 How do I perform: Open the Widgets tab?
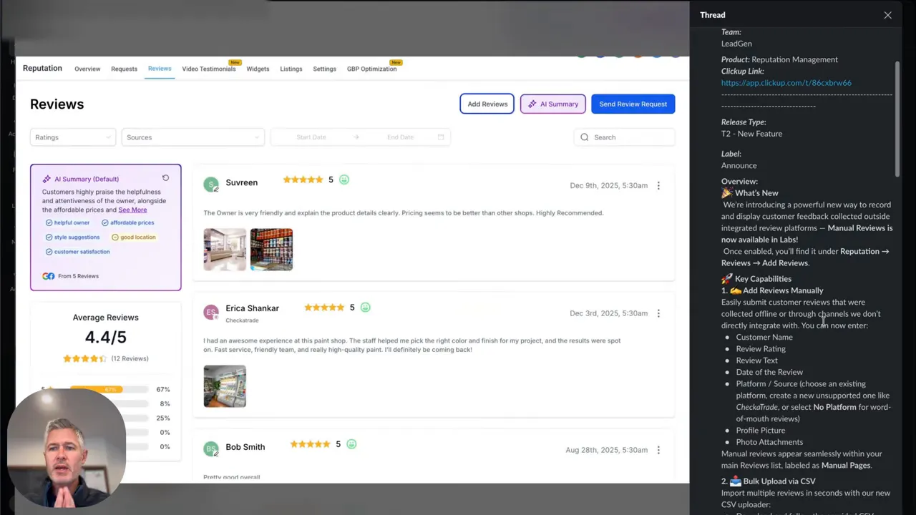[x=258, y=69]
